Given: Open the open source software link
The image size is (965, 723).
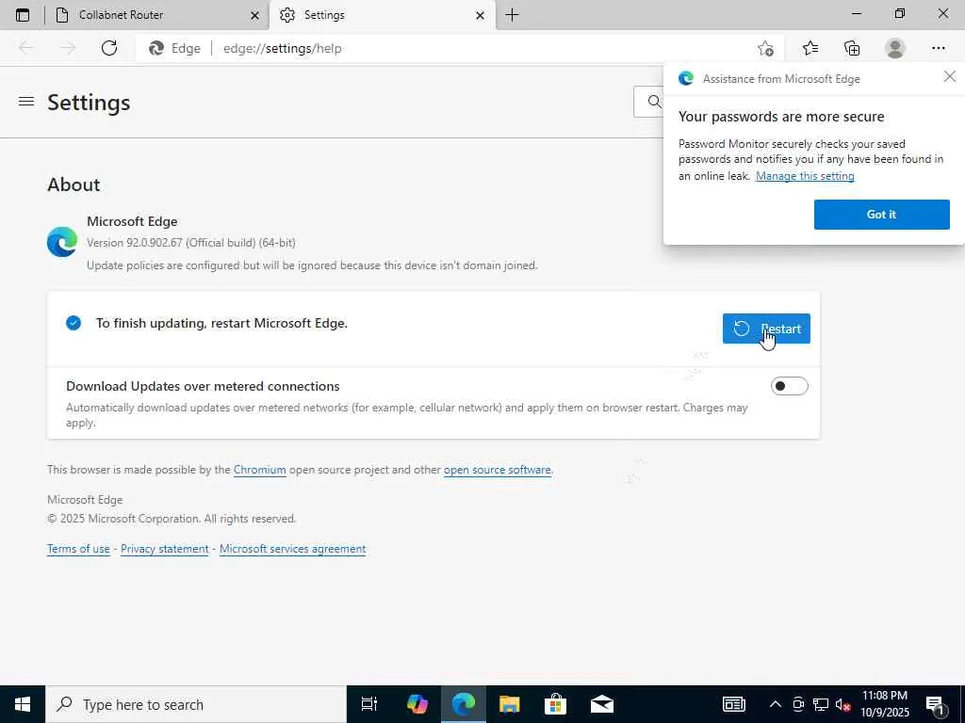Looking at the screenshot, I should (498, 470).
